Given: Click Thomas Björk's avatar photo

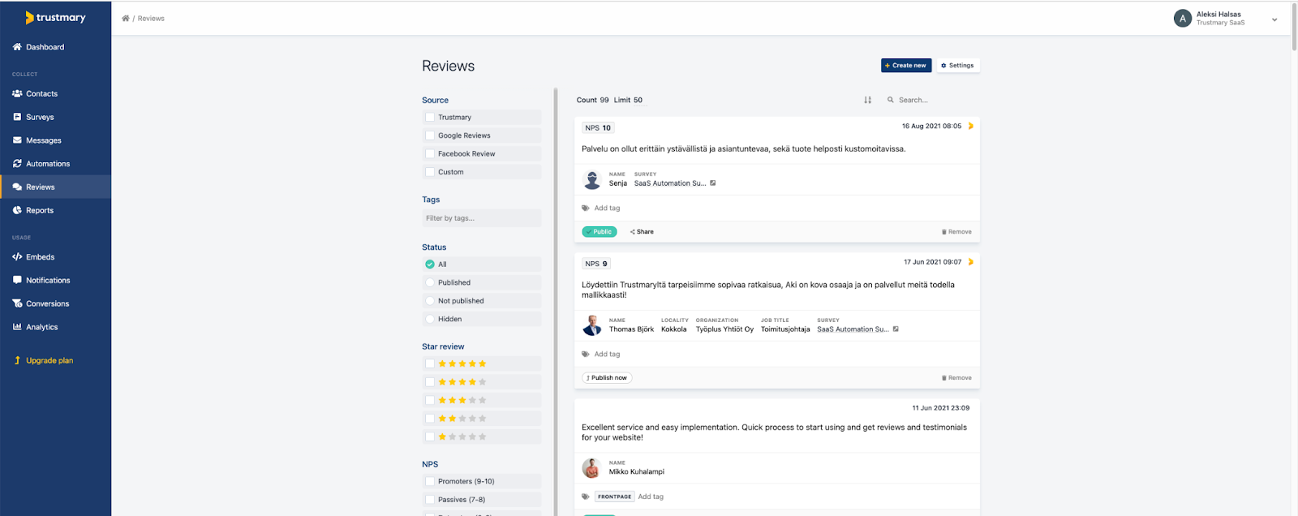Looking at the screenshot, I should pyautogui.click(x=592, y=325).
